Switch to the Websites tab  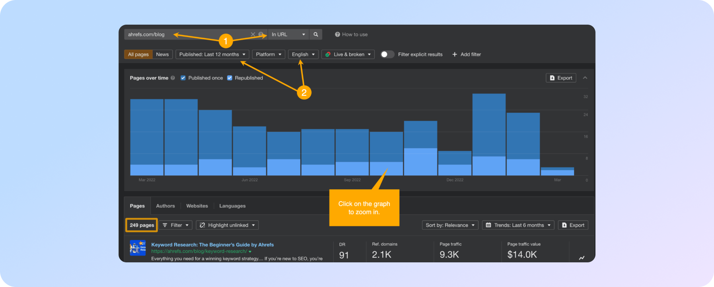[197, 206]
